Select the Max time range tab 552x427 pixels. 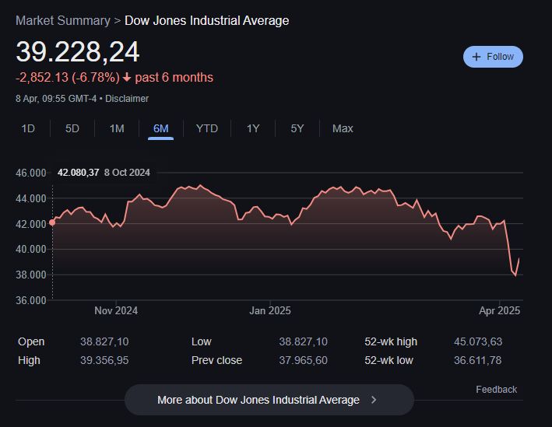click(343, 128)
